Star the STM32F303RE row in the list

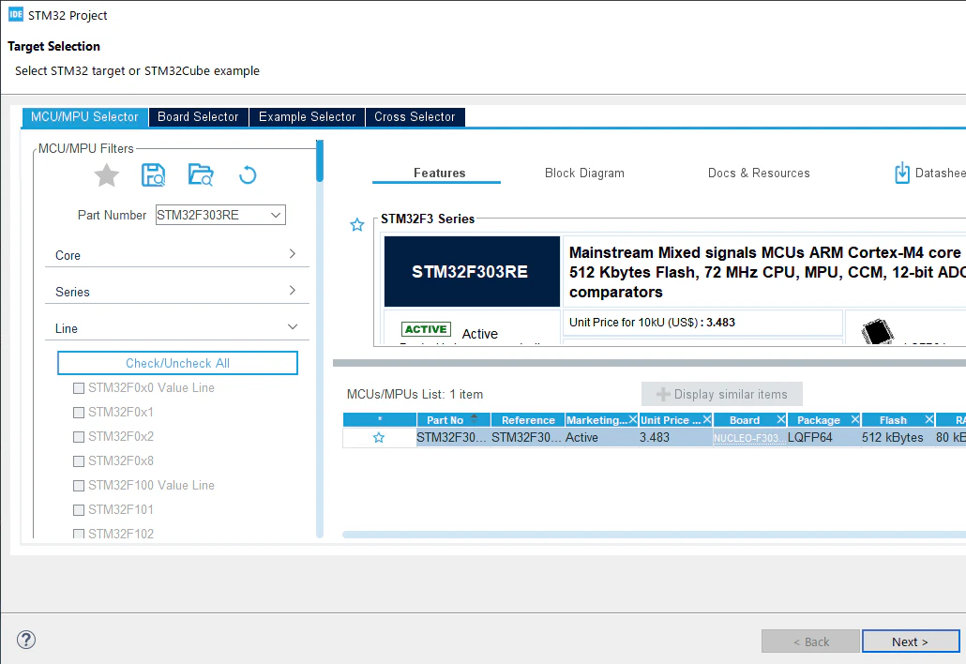click(x=378, y=437)
